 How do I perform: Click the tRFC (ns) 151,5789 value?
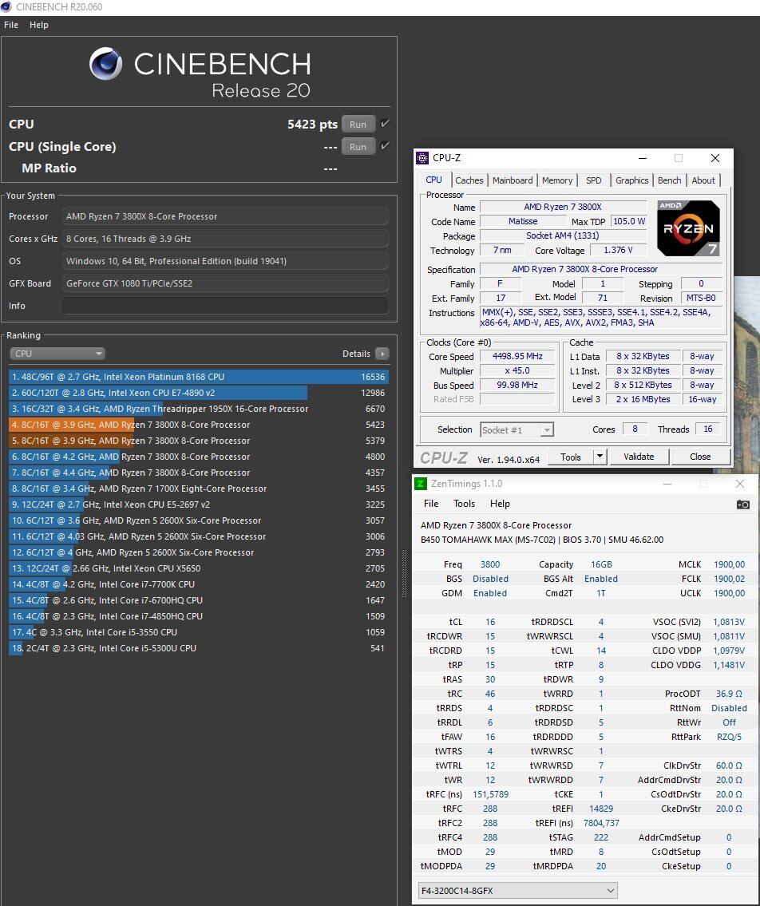pyautogui.click(x=491, y=794)
